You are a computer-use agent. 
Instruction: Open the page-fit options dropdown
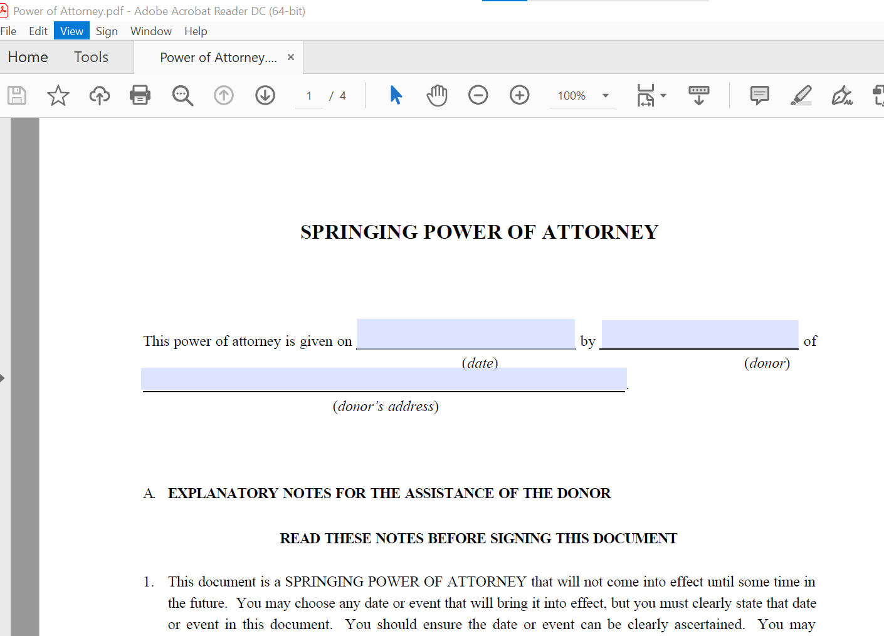[x=663, y=95]
